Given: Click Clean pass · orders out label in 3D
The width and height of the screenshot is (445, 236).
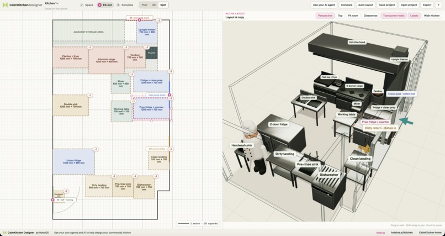Looking at the screenshot, I should click(x=401, y=94).
